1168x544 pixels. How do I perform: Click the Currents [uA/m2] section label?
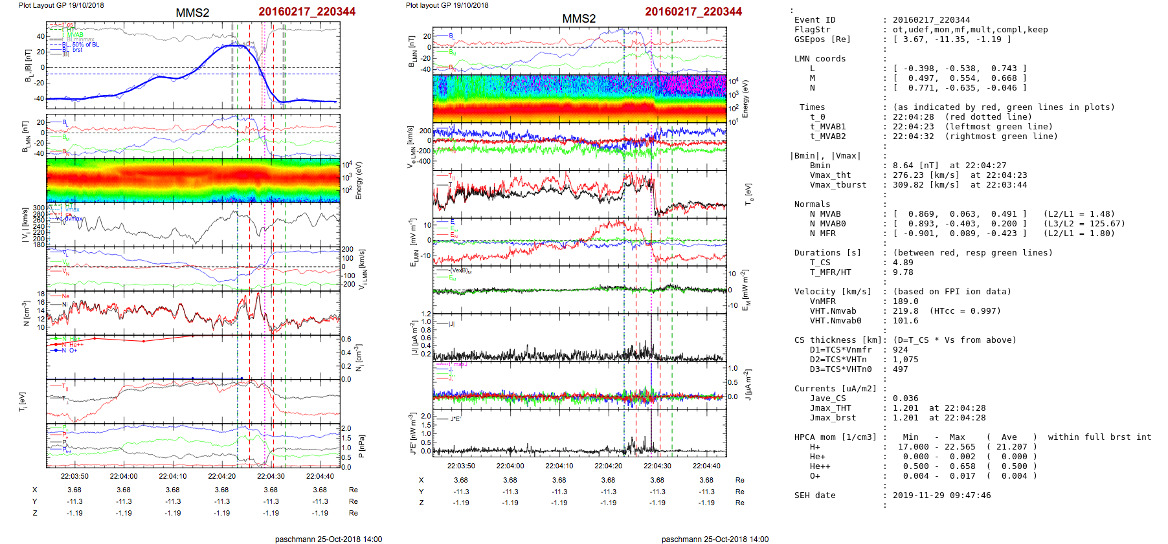[835, 389]
